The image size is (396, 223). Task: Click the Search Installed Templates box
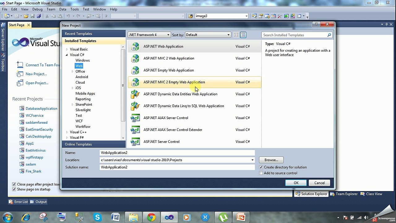297,35
